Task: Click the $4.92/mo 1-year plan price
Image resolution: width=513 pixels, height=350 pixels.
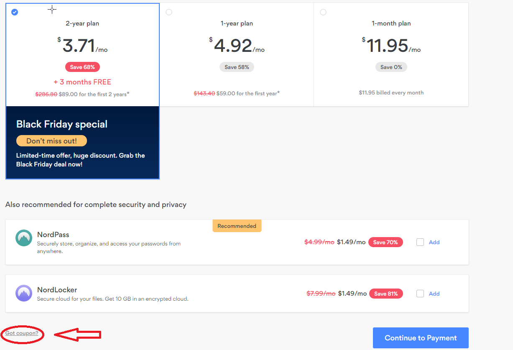Action: [237, 46]
